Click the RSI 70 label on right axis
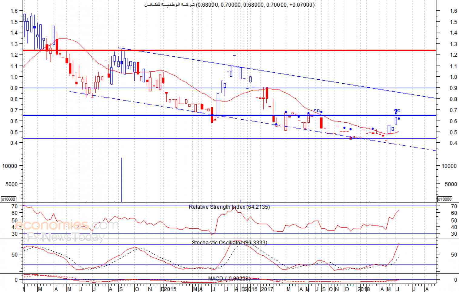459x292 pixels. click(x=454, y=206)
